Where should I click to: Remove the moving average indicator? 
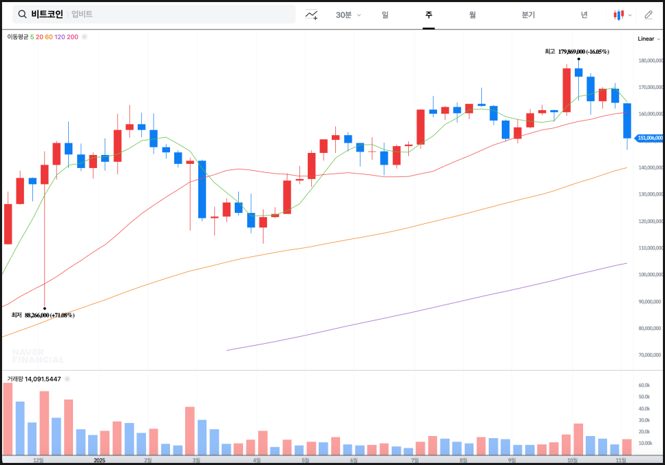tap(84, 37)
